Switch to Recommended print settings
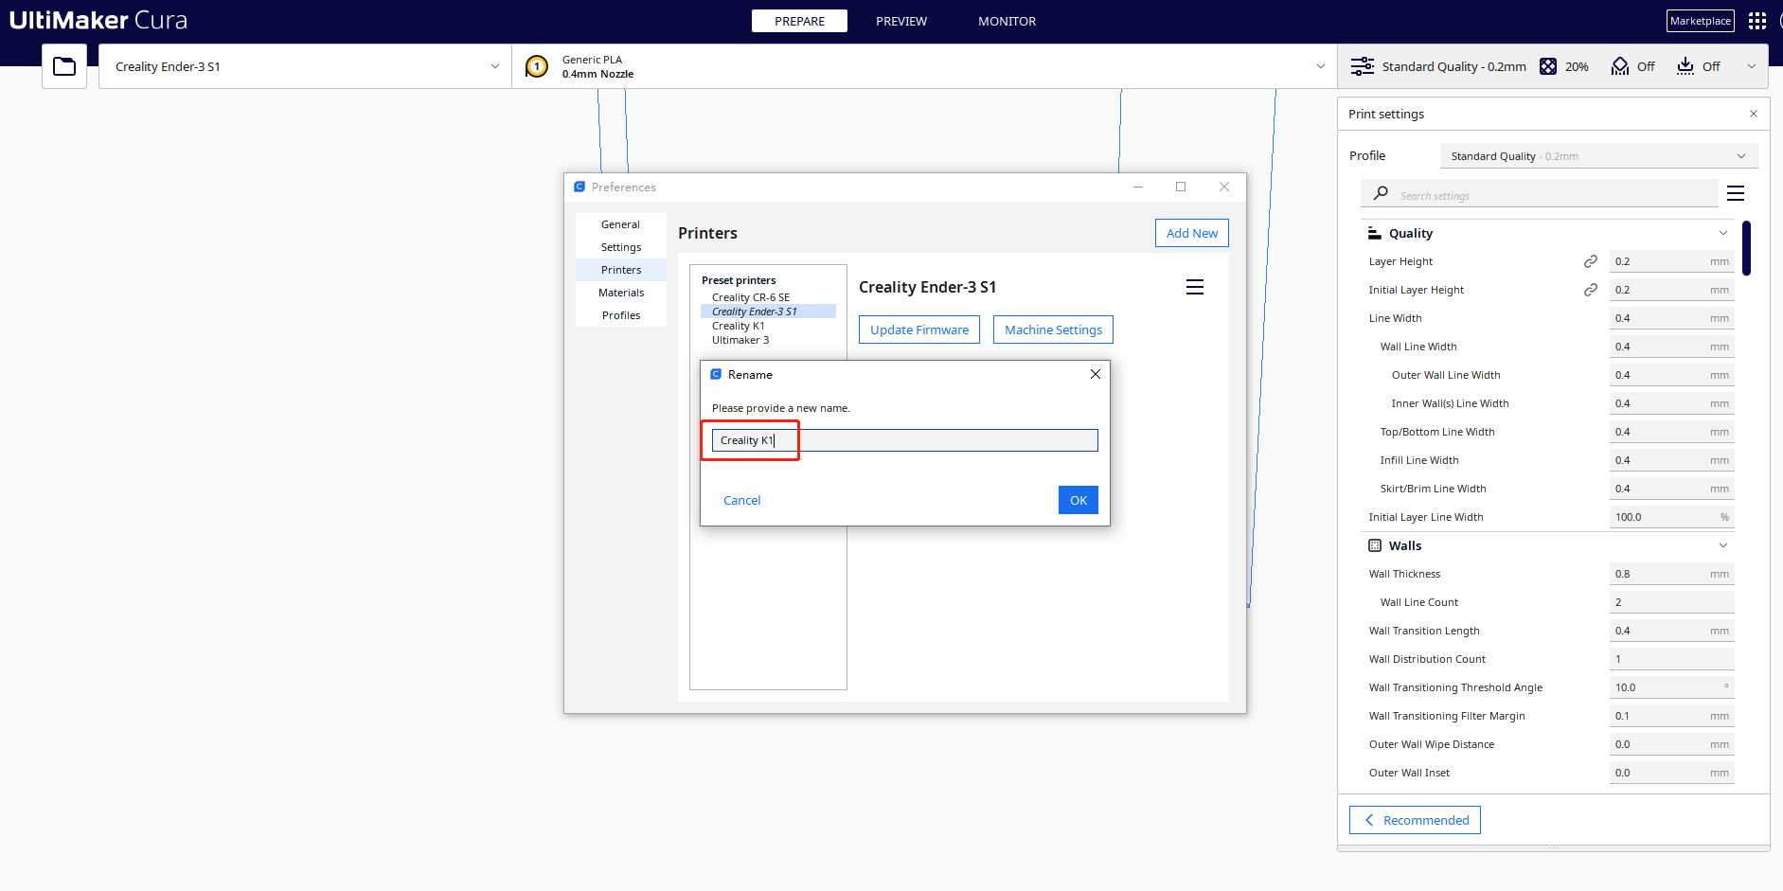The height and width of the screenshot is (891, 1783). tap(1415, 820)
